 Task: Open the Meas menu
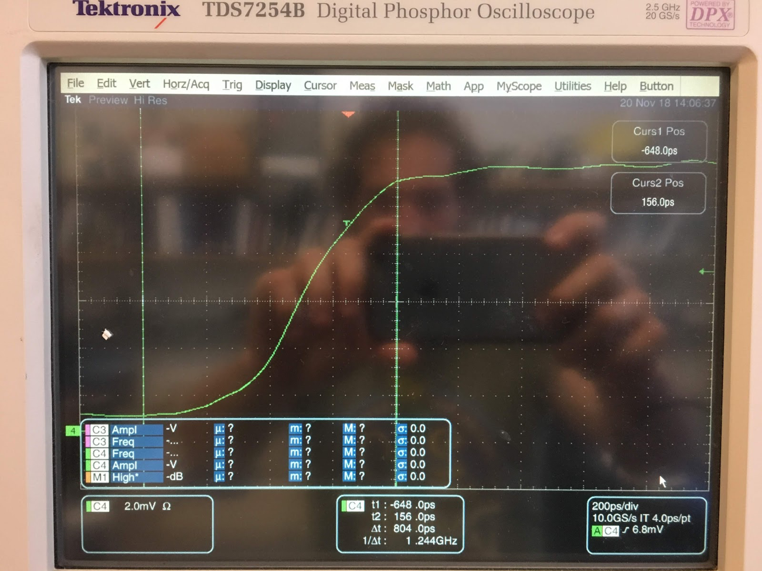coord(362,86)
